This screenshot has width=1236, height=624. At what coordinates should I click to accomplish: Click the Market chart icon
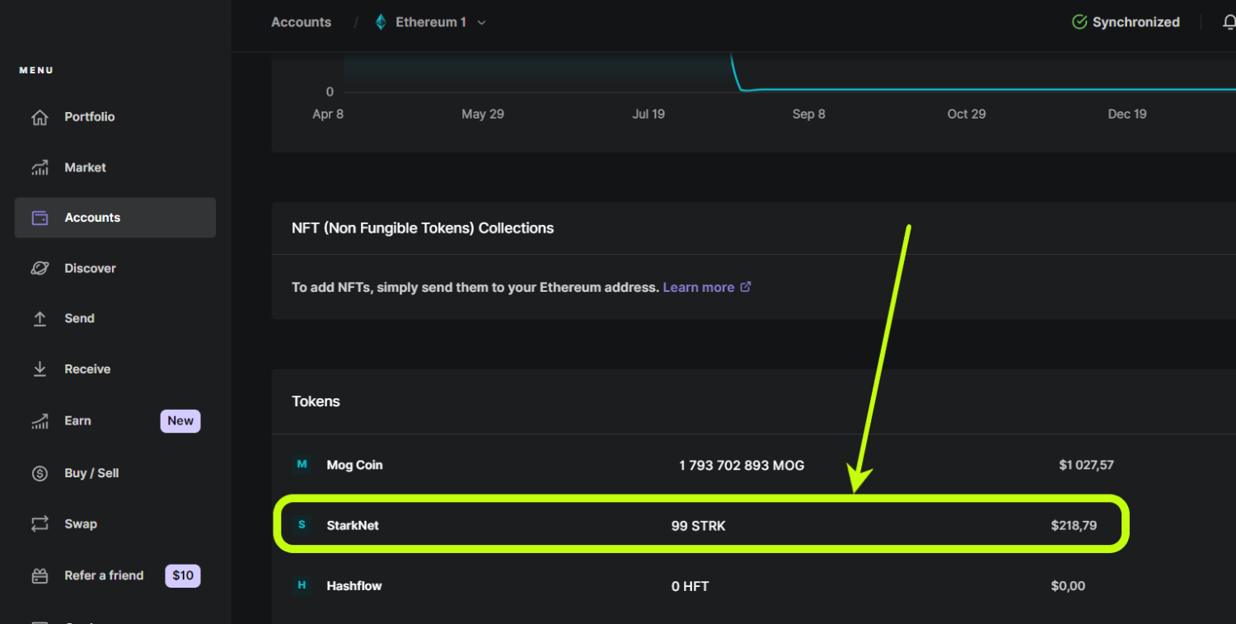click(40, 167)
